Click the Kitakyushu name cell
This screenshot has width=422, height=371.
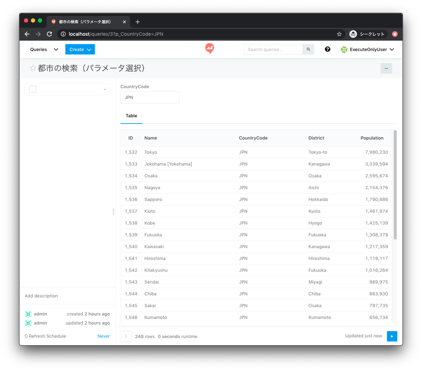156,270
